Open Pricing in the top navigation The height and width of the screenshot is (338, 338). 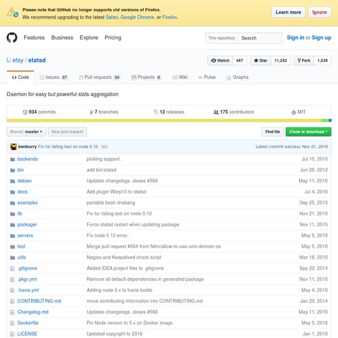pyautogui.click(x=113, y=38)
